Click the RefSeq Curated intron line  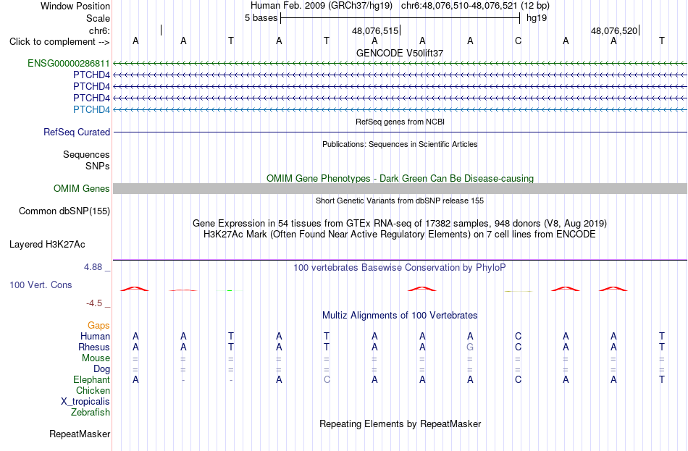(400, 132)
